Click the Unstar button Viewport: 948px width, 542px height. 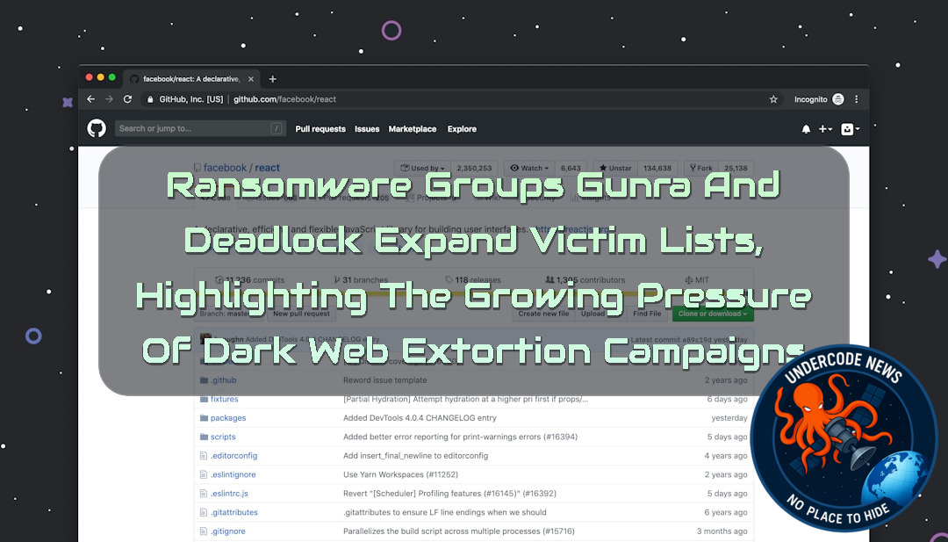click(615, 168)
